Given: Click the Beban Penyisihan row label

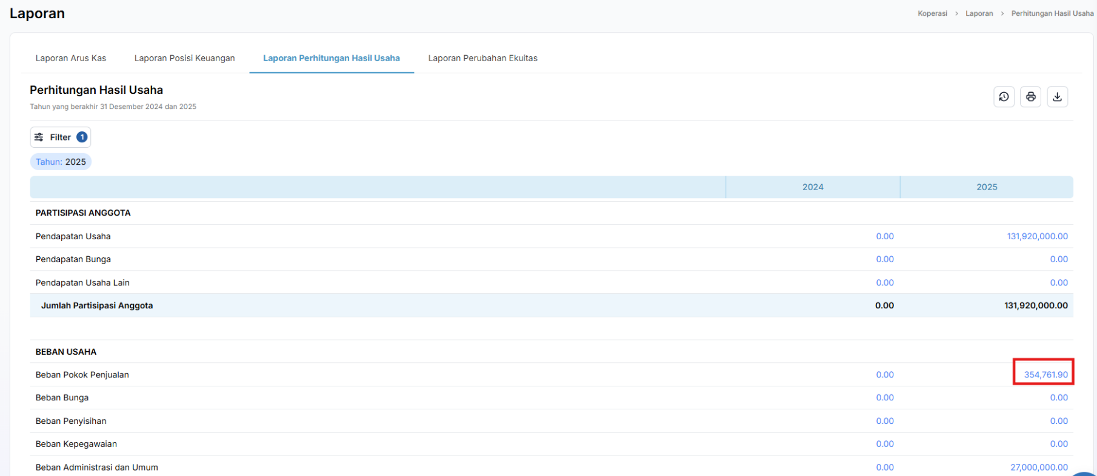Looking at the screenshot, I should (71, 421).
